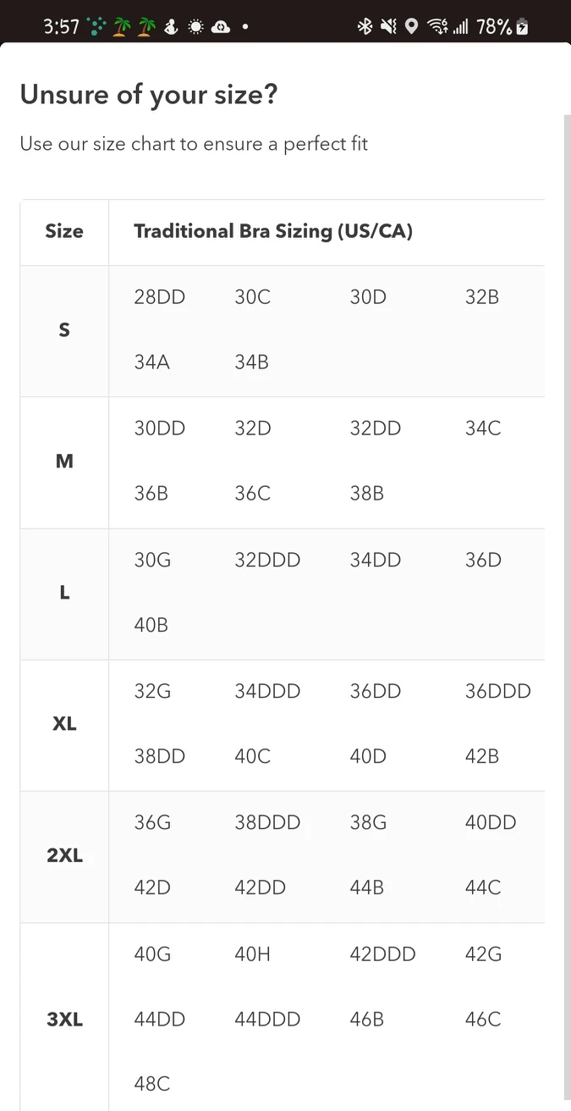Click the 32DDD size entry
The image size is (571, 1111).
[267, 560]
